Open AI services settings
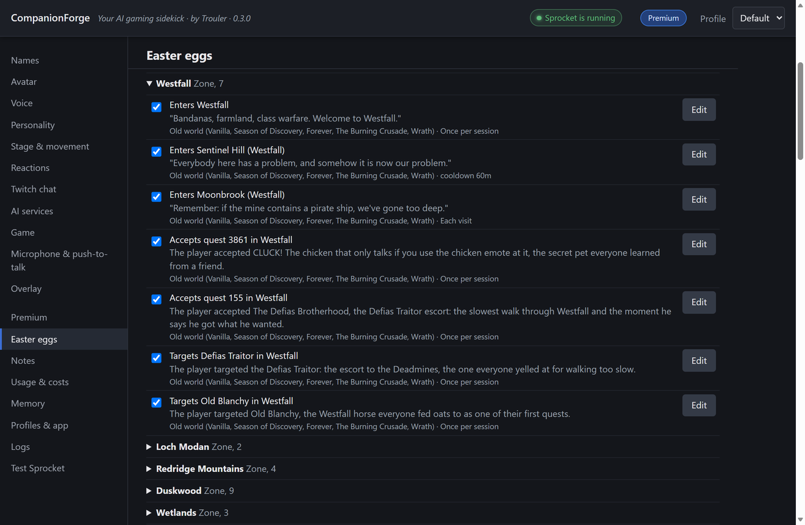Image resolution: width=805 pixels, height=525 pixels. click(64, 211)
